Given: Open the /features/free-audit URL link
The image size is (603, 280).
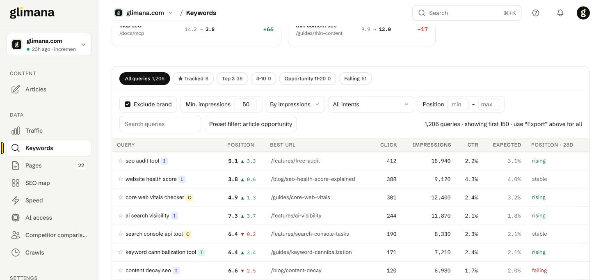Looking at the screenshot, I should point(295,161).
